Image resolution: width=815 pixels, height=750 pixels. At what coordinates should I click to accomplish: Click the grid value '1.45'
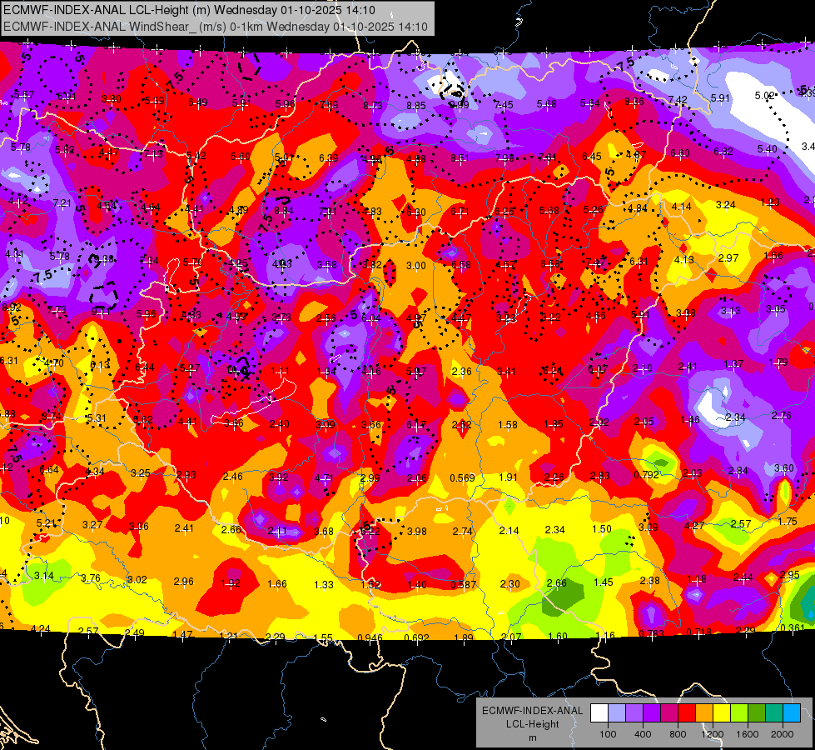603,582
